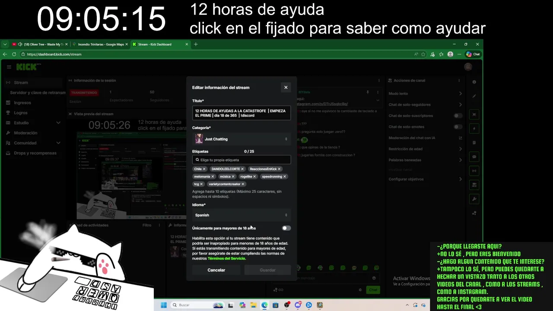Open chat settings gear icon
Screen dimensions: 553x311
(x=360, y=290)
